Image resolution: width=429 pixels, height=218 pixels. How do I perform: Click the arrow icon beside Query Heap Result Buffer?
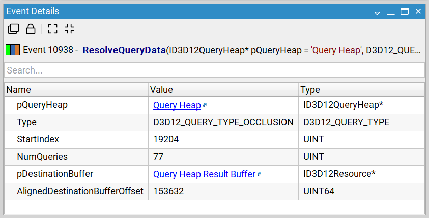tap(260, 174)
